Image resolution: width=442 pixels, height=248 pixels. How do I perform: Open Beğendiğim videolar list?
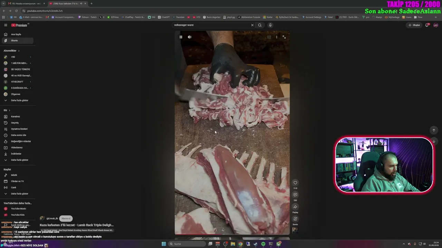tap(17, 141)
